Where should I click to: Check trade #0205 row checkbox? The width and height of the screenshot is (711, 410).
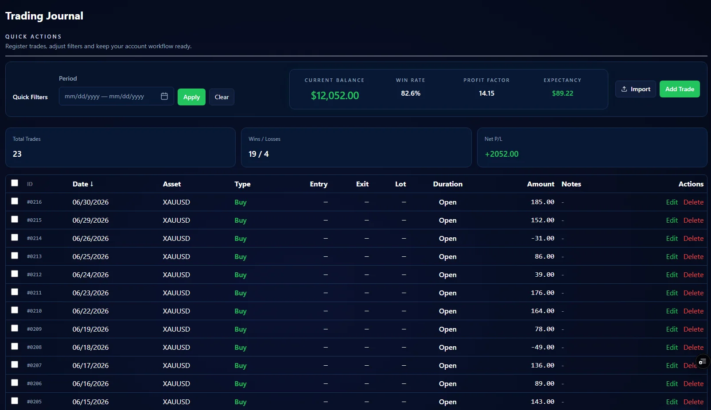click(15, 401)
